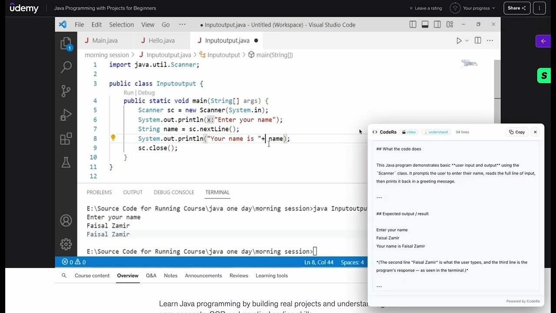Click the Share button
This screenshot has width=556, height=313.
point(517,8)
